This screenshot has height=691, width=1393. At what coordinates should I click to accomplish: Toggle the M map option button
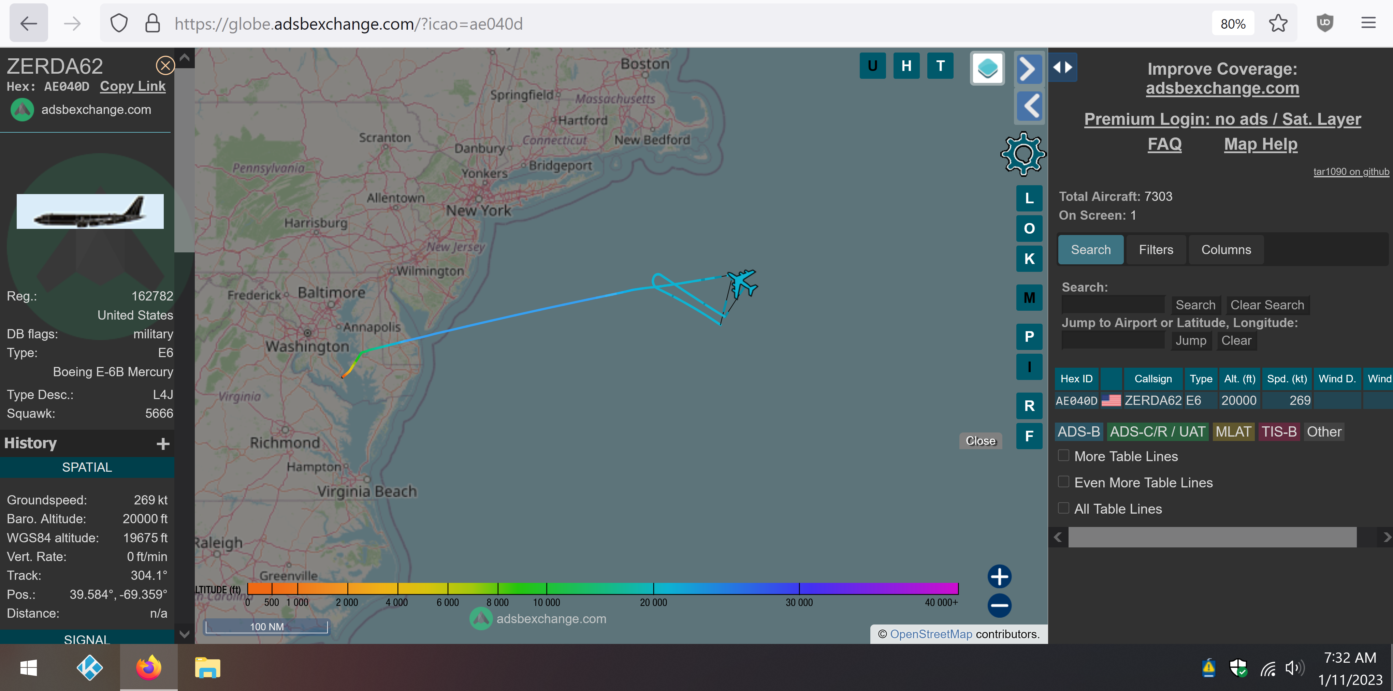[x=1029, y=298]
